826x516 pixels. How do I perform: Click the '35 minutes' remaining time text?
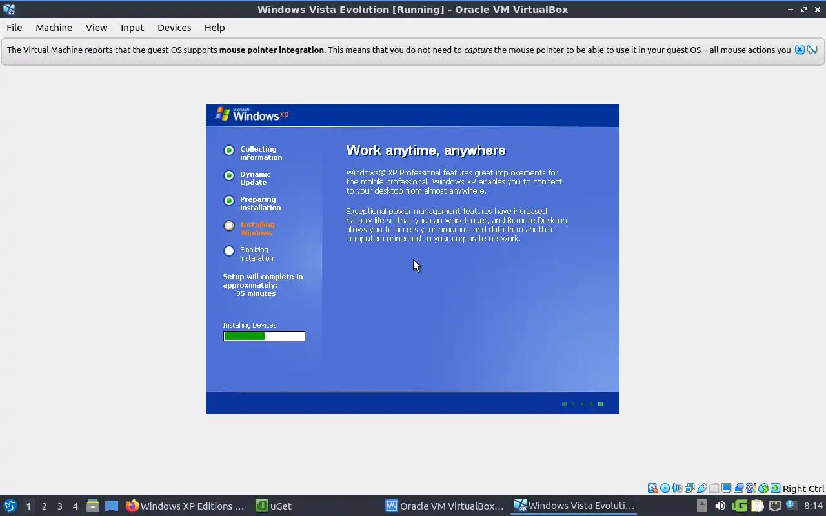(x=256, y=293)
